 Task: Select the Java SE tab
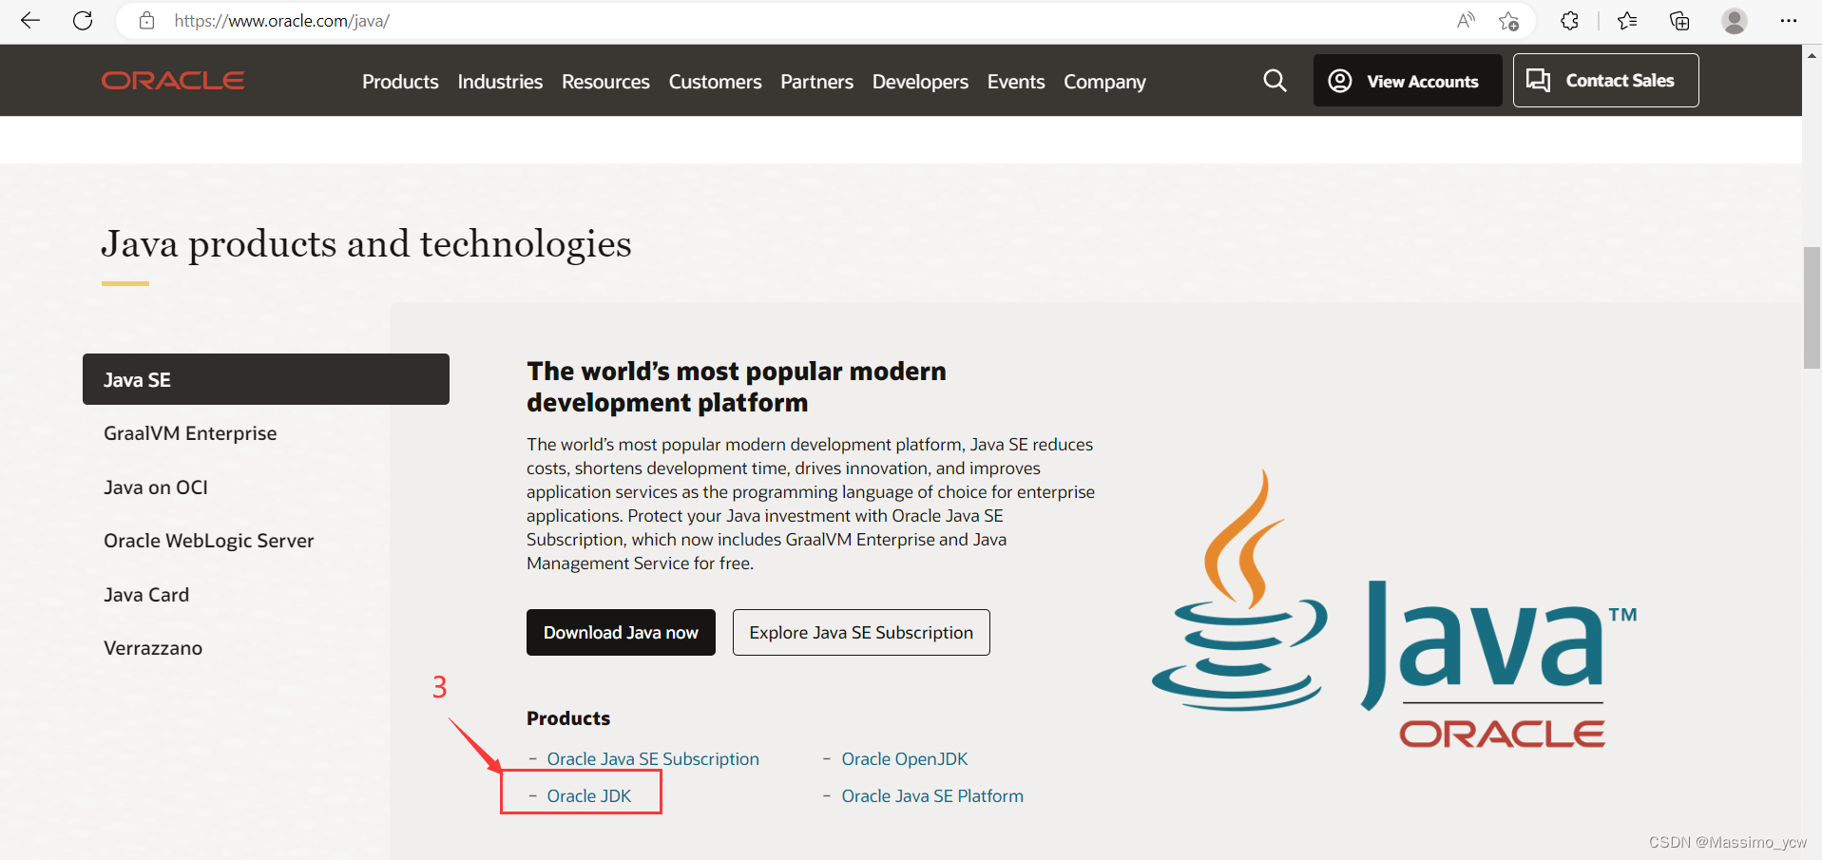266,379
